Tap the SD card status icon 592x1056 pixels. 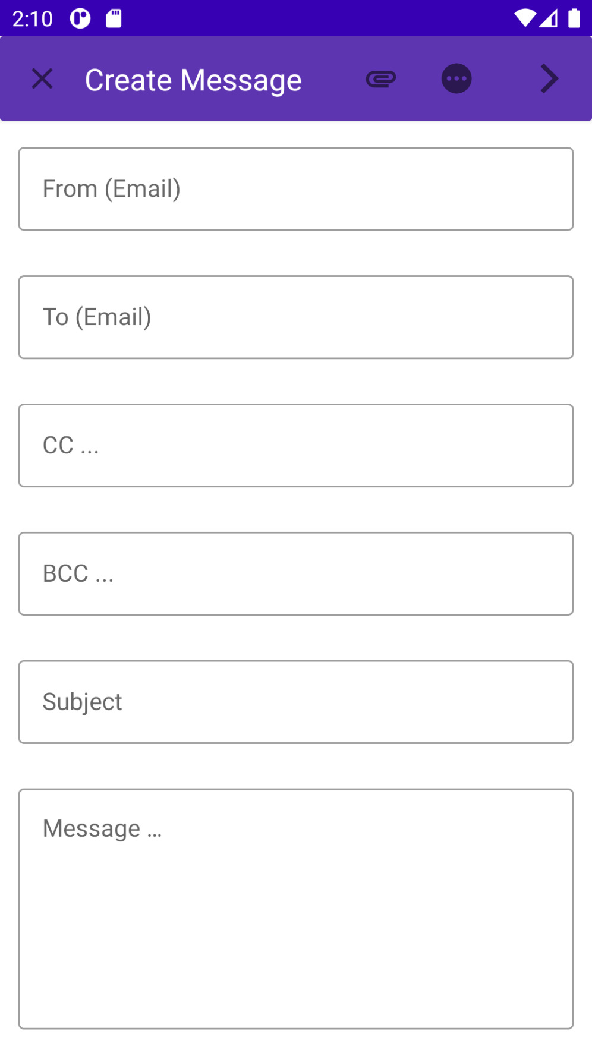pos(114,18)
